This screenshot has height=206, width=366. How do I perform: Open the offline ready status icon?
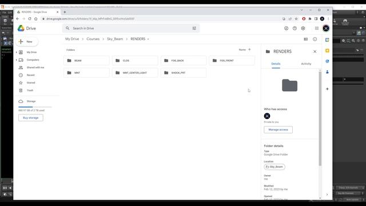click(286, 28)
